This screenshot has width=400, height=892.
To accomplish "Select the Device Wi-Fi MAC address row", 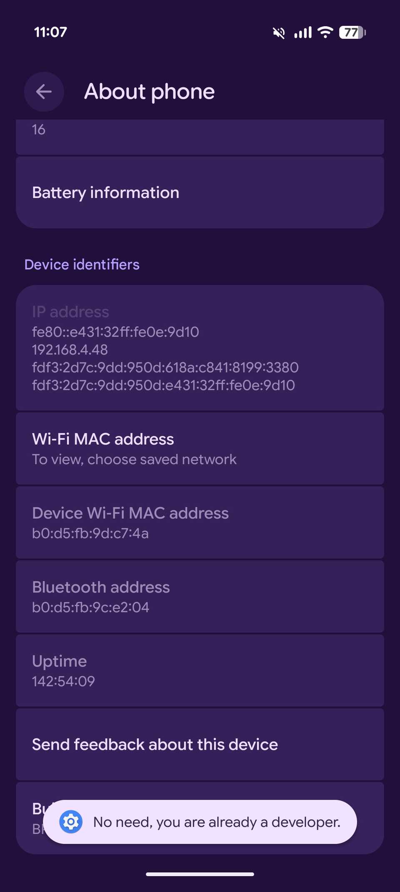I will point(200,522).
